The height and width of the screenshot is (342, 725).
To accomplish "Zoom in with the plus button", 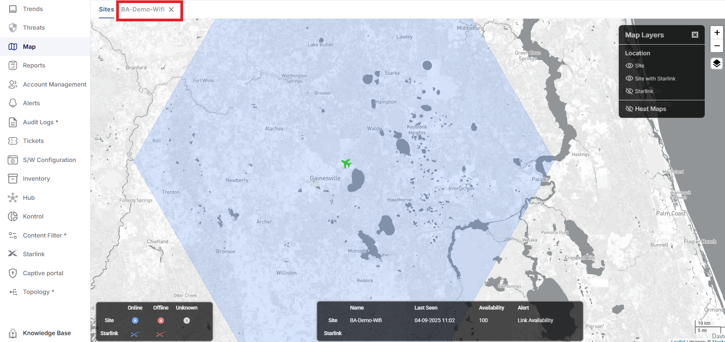I will point(717,33).
